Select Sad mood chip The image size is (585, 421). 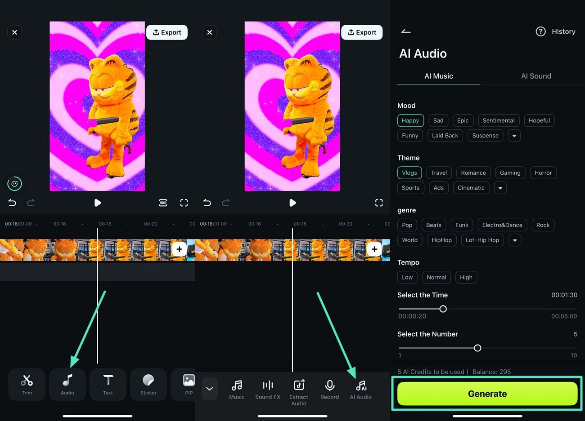(x=438, y=120)
